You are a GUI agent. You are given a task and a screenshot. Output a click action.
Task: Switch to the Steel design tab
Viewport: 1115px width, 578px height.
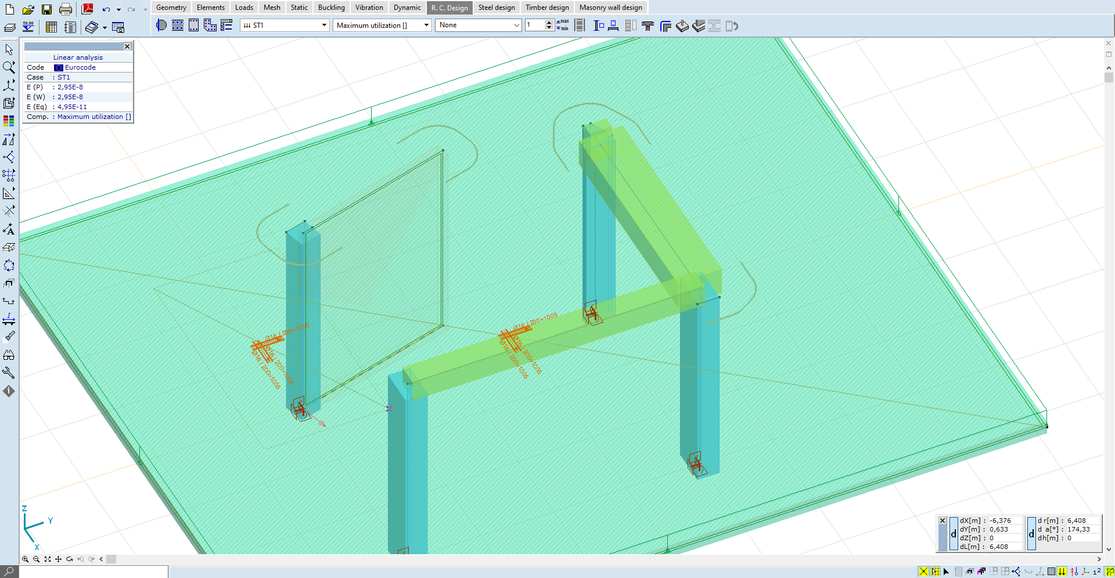tap(496, 8)
